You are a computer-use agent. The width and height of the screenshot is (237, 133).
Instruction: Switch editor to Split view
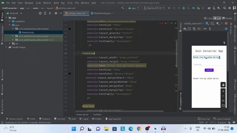(217, 18)
